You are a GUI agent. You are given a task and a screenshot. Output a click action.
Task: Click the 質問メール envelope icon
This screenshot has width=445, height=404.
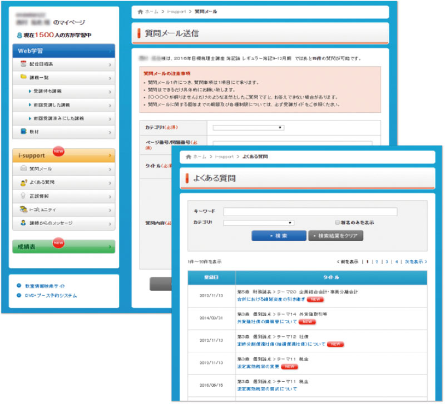[23, 168]
